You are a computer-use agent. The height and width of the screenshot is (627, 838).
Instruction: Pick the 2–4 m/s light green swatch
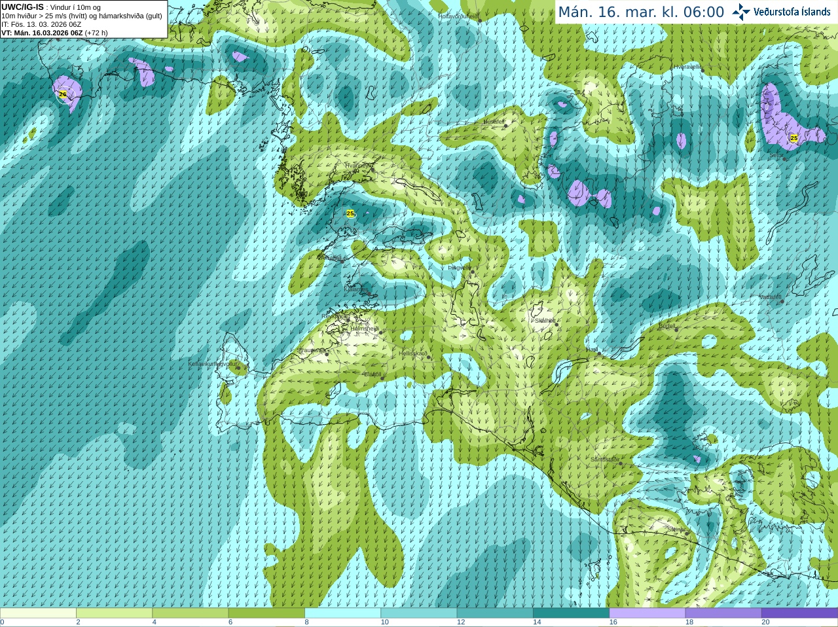click(x=114, y=613)
